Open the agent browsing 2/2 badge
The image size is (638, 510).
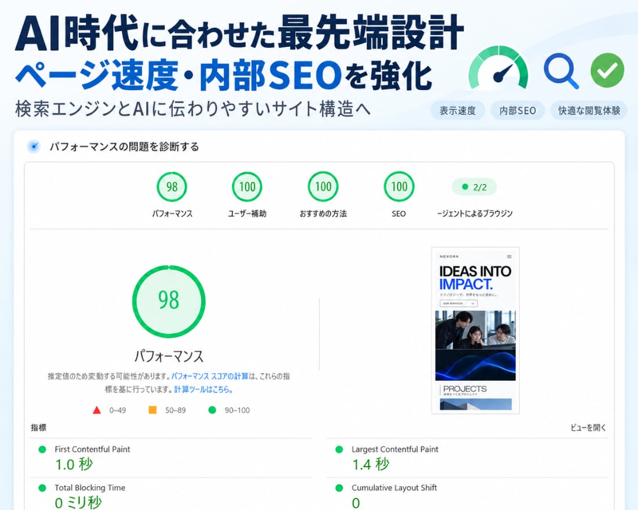[x=474, y=187]
